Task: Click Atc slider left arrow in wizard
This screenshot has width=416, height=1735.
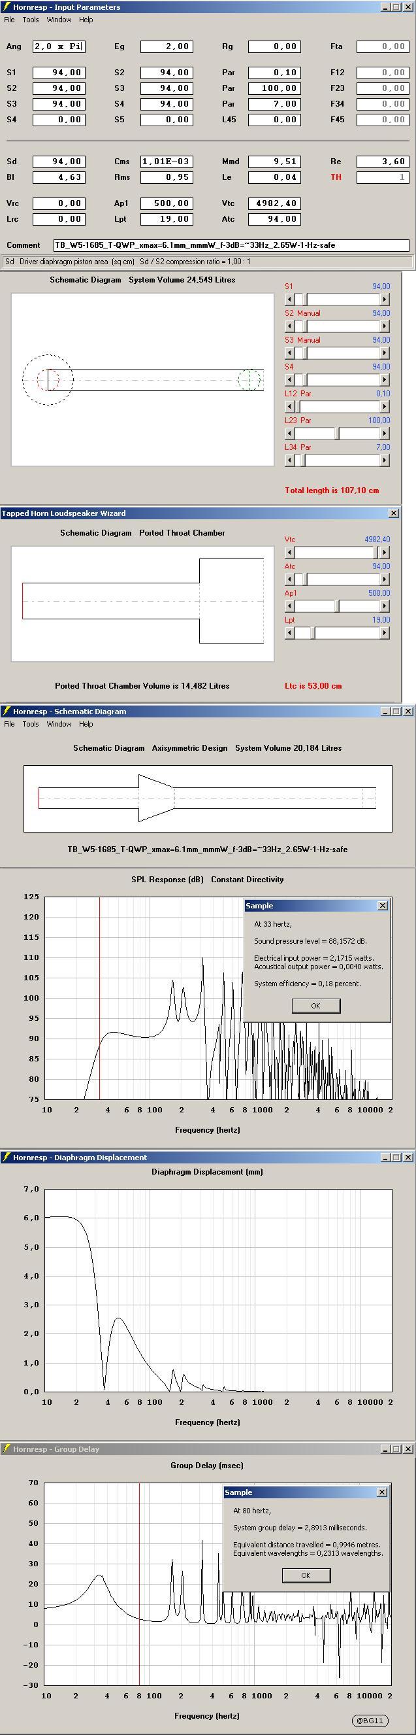Action: [290, 579]
